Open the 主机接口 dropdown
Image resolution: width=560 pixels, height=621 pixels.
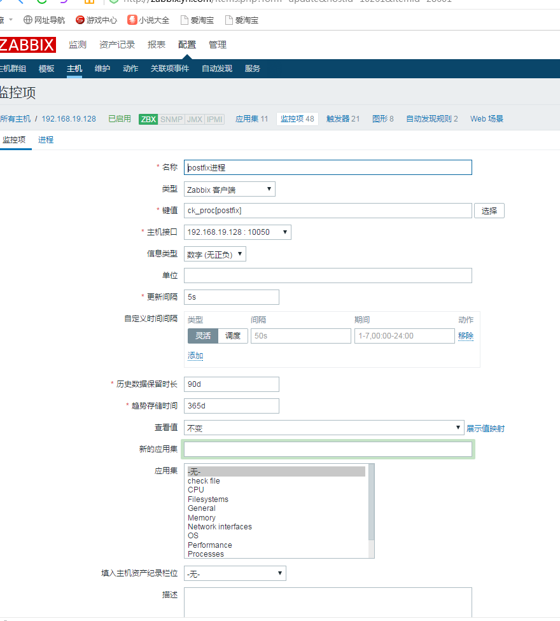coord(237,232)
